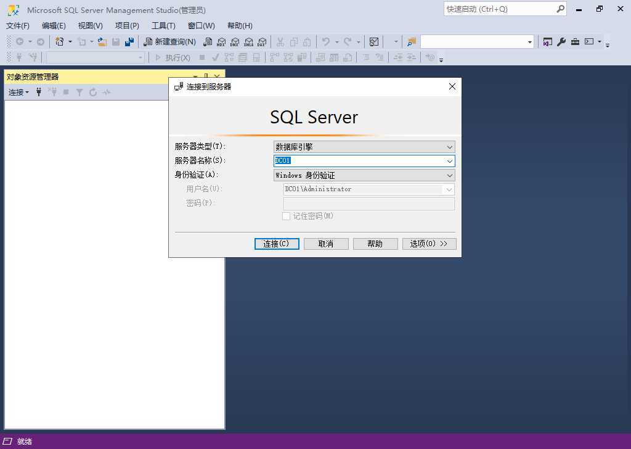The image size is (631, 449).
Task: Click the Cut scissors toolbar icon
Action: click(280, 41)
